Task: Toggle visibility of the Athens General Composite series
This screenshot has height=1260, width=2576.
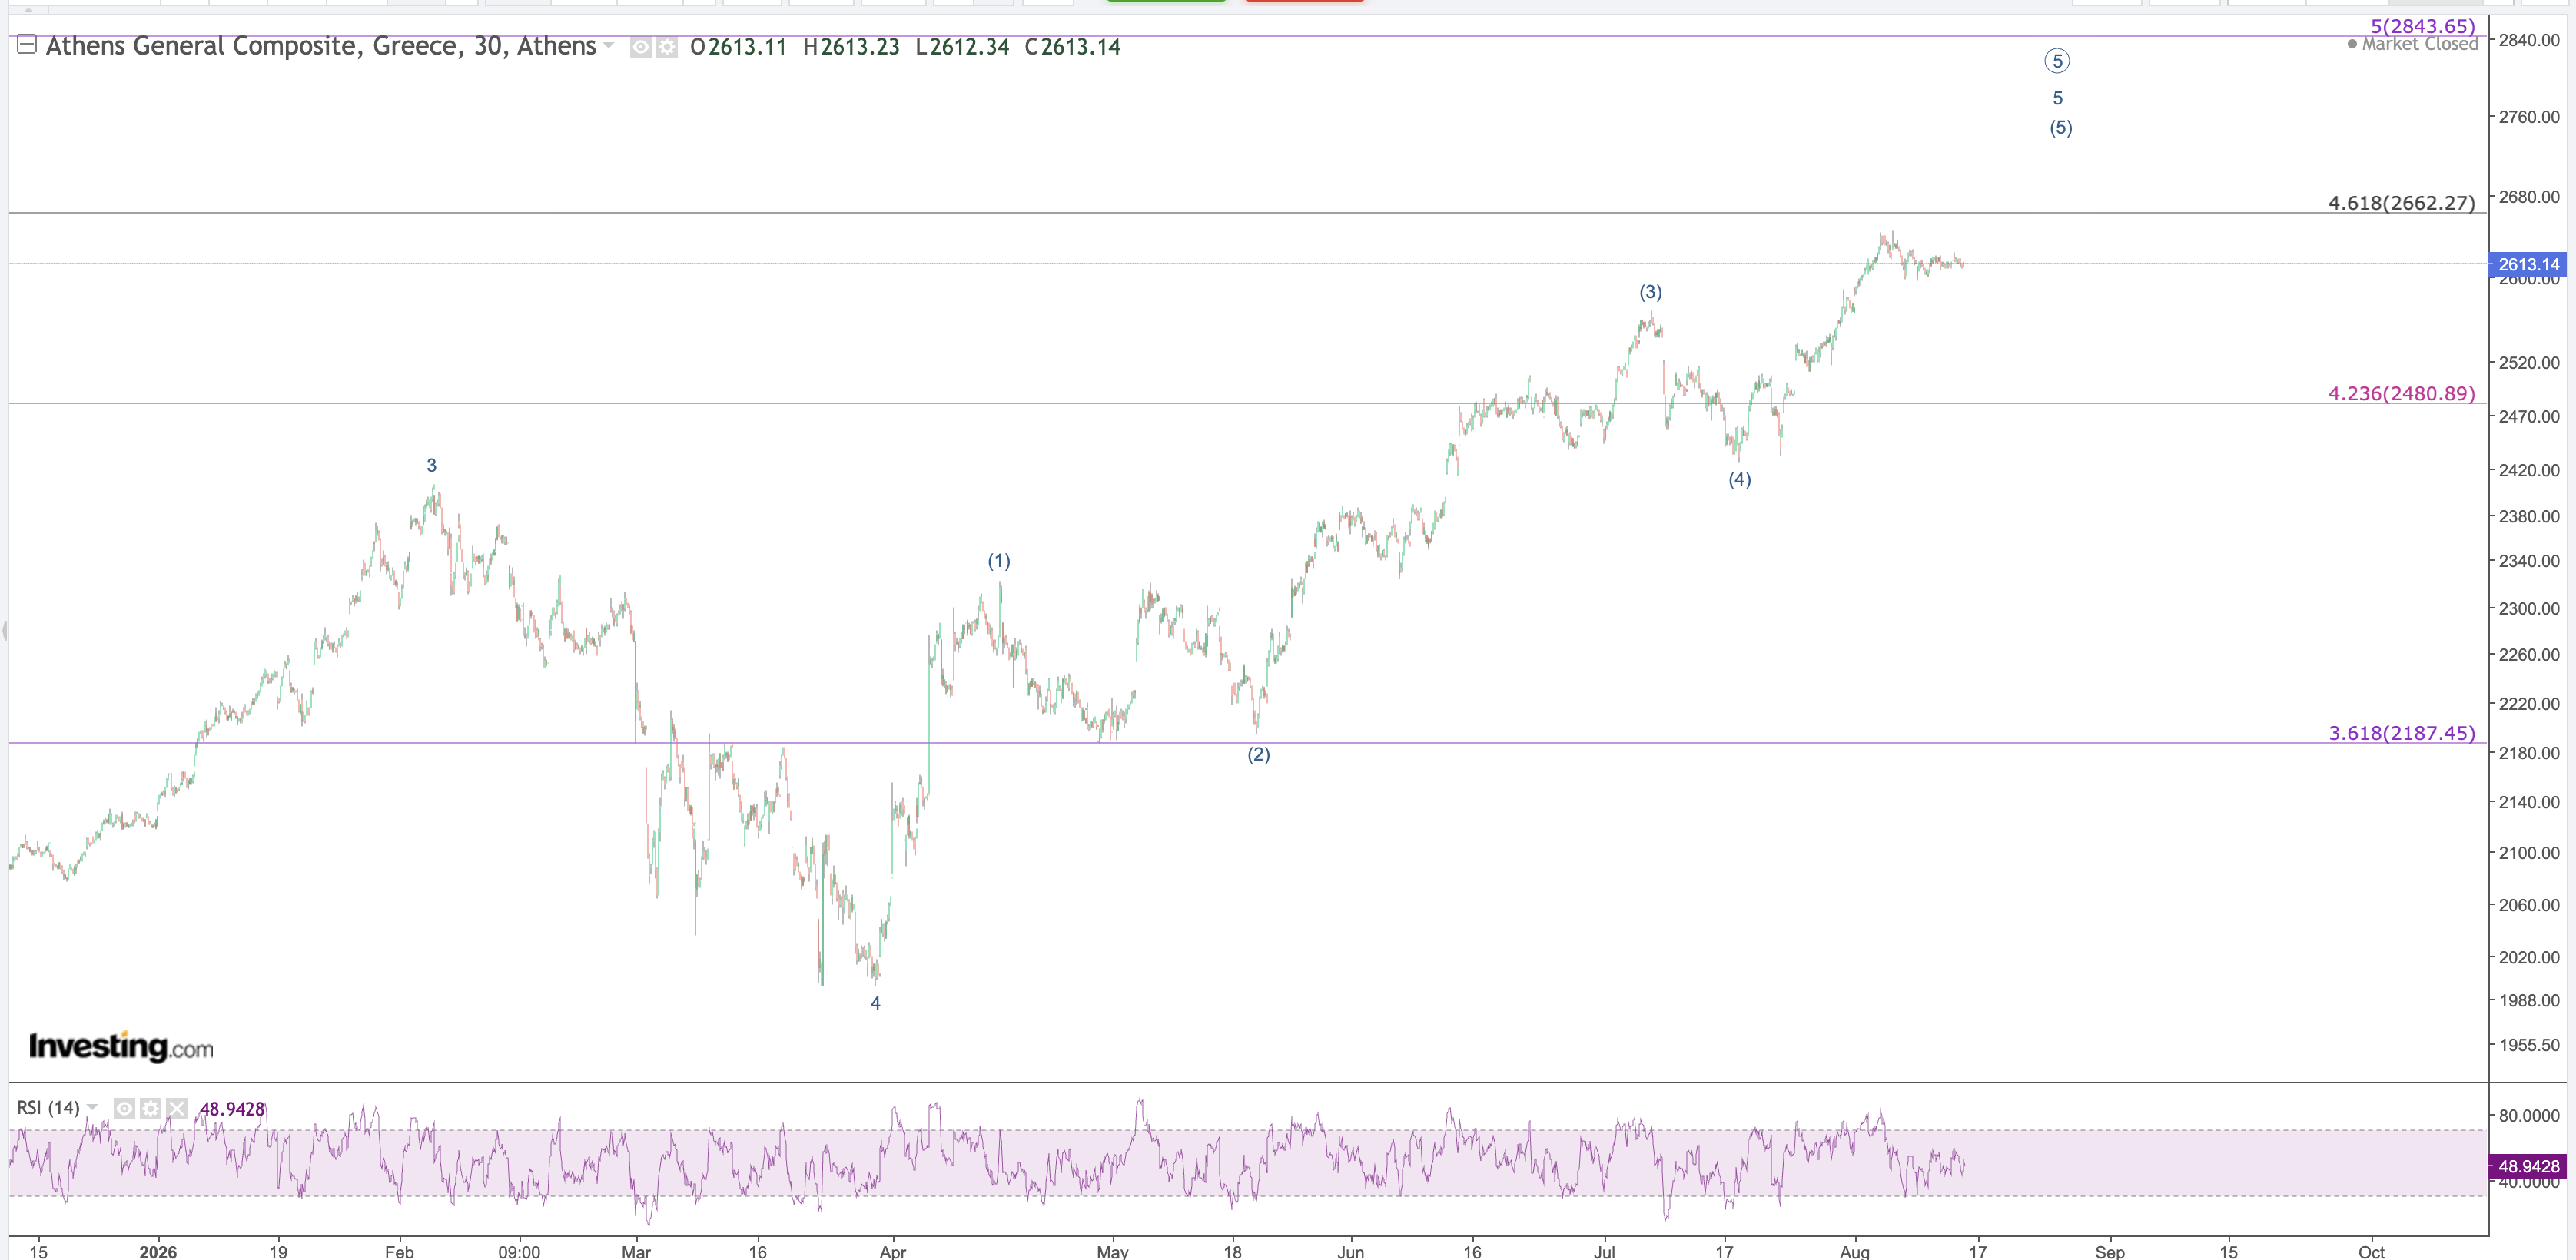Action: [641, 47]
